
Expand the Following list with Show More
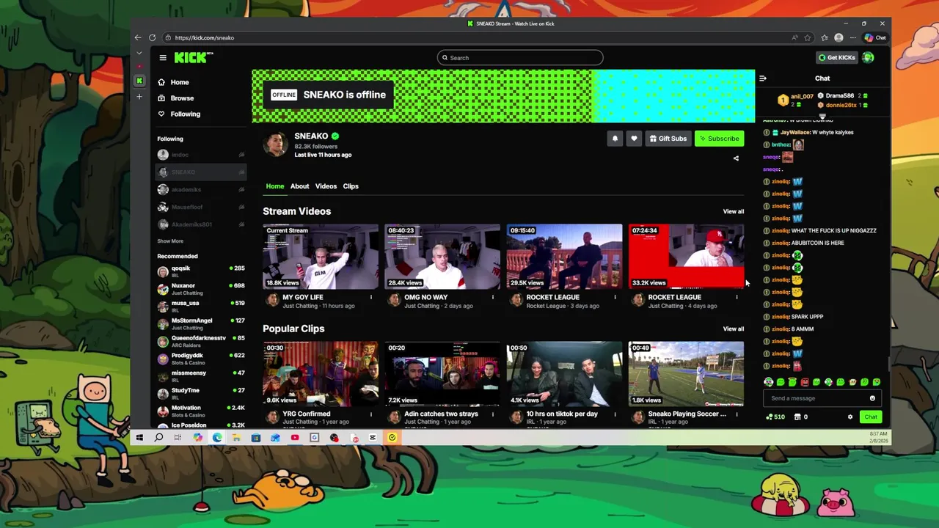click(x=170, y=241)
